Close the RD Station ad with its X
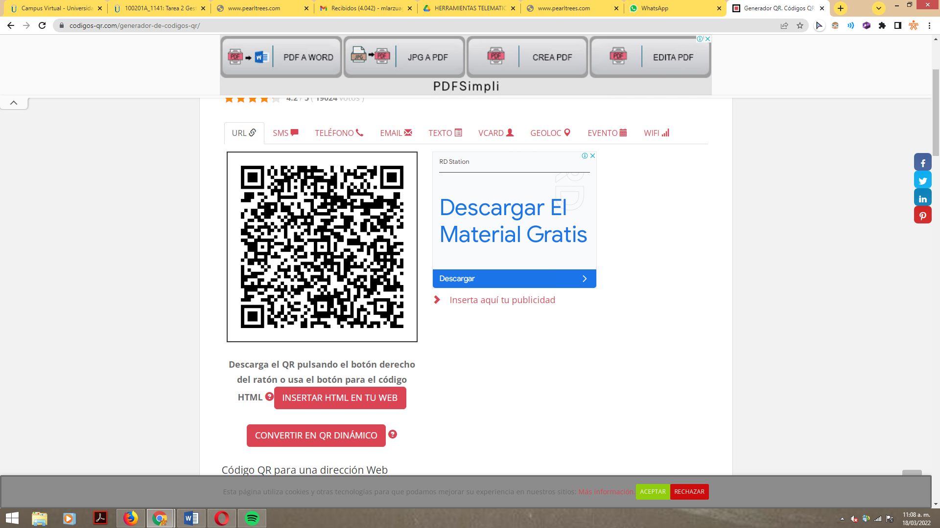940x528 pixels. pyautogui.click(x=592, y=155)
